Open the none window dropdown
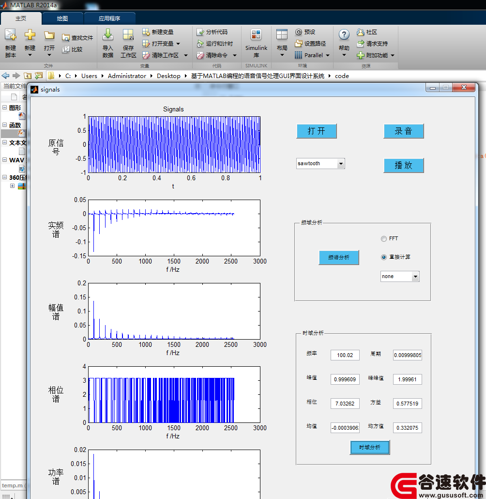The image size is (486, 499). click(415, 277)
